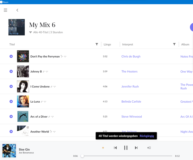
Task: Open artist Steve Winwood
Action: tap(132, 116)
